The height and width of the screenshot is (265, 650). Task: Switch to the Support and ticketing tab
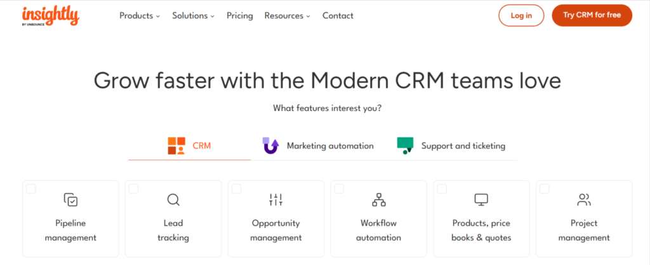tap(451, 146)
